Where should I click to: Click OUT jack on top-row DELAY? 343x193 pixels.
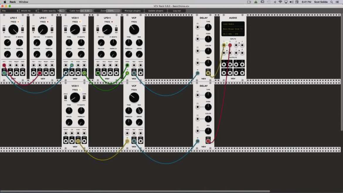208,73
